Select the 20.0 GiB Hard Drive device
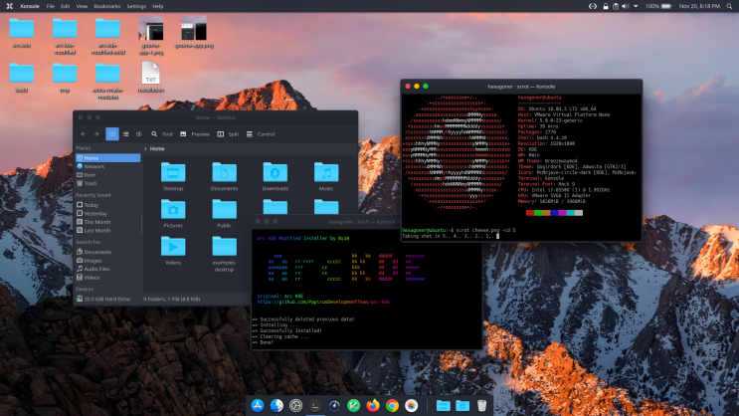The width and height of the screenshot is (739, 416). 108,299
